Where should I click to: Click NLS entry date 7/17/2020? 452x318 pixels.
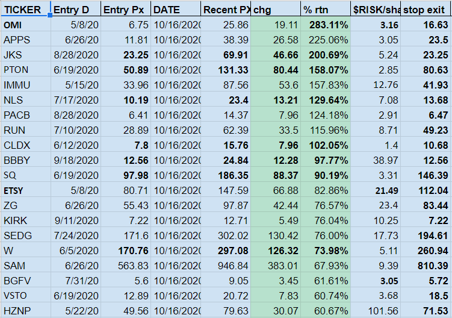76,100
